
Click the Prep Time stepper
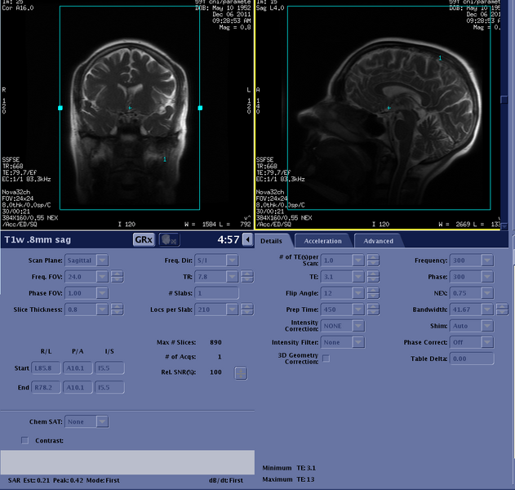pyautogui.click(x=373, y=310)
